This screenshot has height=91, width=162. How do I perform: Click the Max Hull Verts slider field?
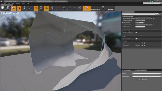pyautogui.click(x=147, y=76)
